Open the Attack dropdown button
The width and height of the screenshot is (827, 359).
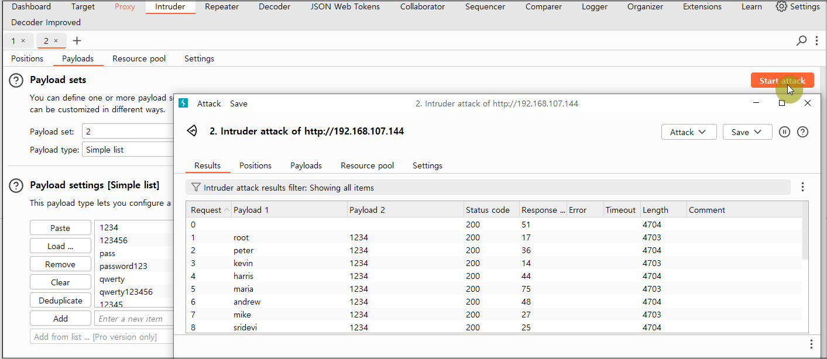[x=689, y=132]
